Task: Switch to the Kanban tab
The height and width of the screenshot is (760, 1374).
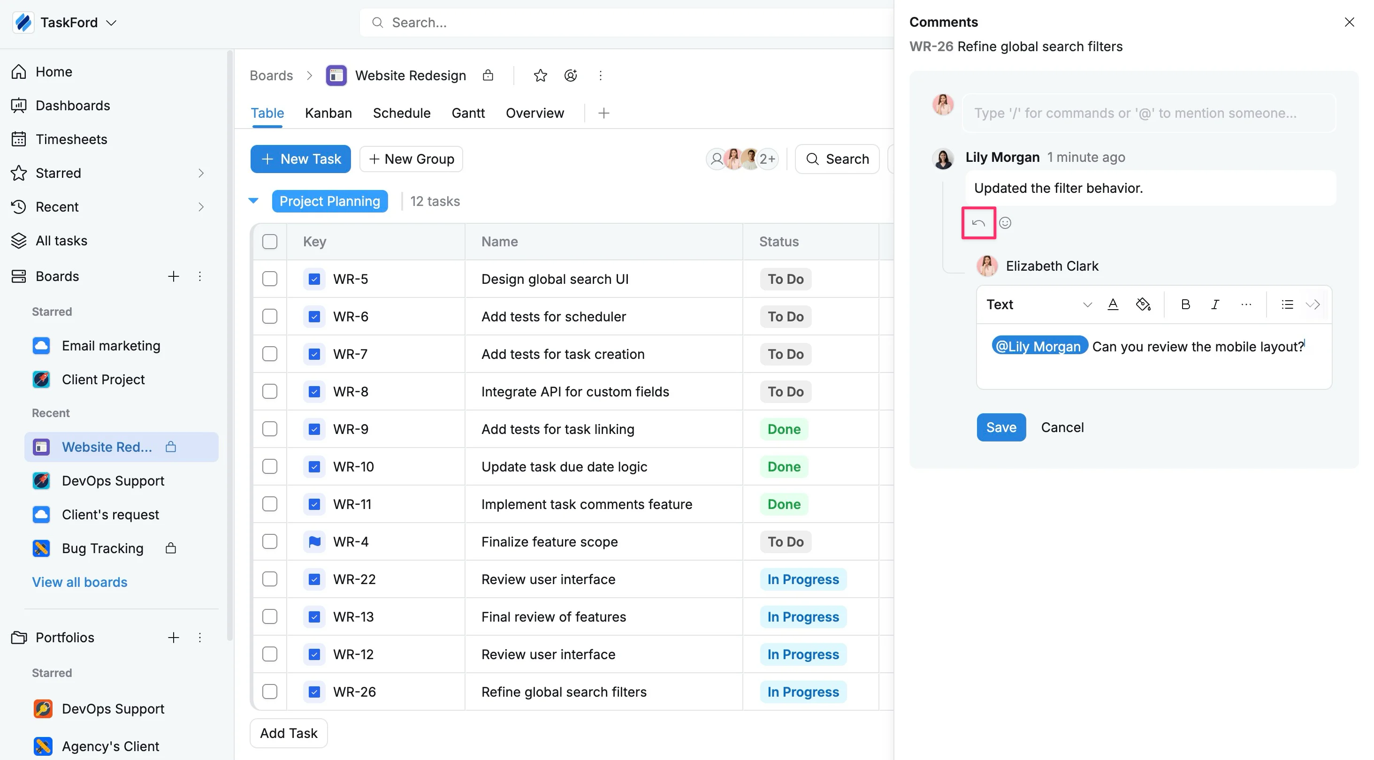Action: point(328,113)
